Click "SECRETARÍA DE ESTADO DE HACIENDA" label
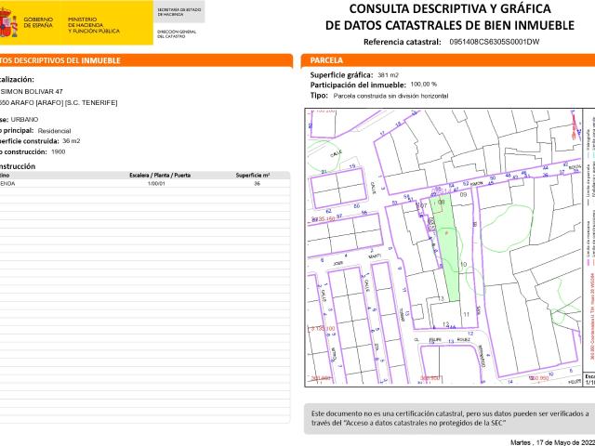 point(179,12)
